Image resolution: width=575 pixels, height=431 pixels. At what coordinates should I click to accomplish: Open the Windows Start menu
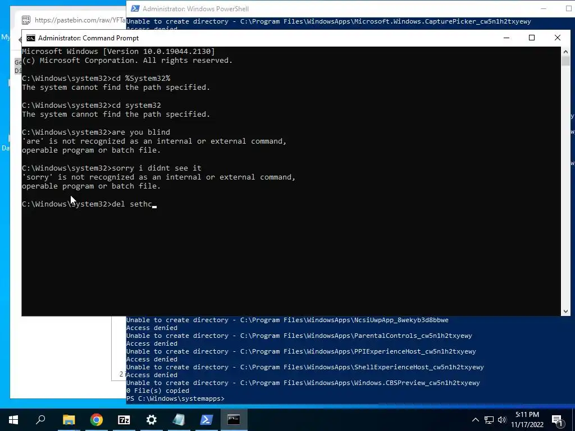[x=13, y=420]
